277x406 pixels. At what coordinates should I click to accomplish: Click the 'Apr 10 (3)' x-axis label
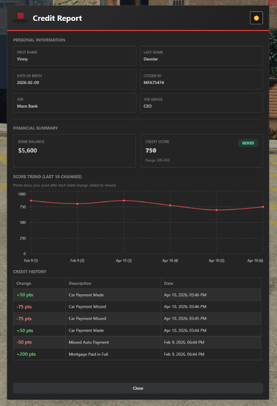pos(124,261)
